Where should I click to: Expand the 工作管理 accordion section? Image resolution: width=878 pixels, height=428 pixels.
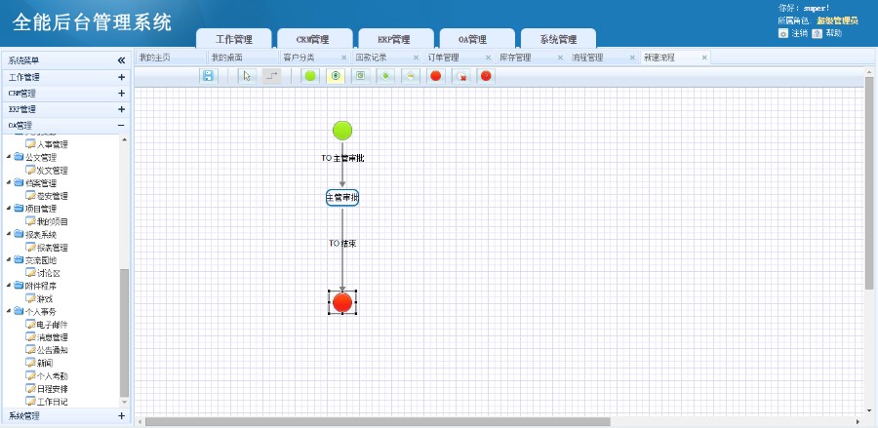121,77
